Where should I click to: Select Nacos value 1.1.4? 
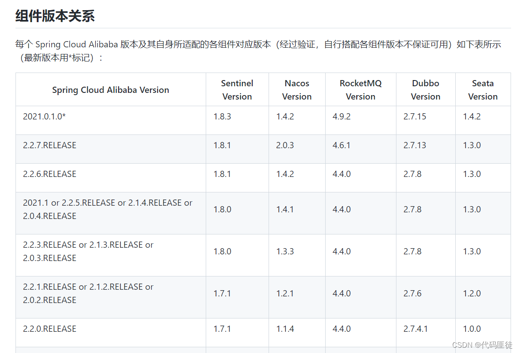[x=285, y=329]
